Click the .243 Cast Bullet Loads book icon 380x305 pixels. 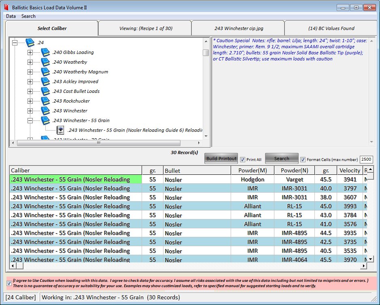point(45,91)
